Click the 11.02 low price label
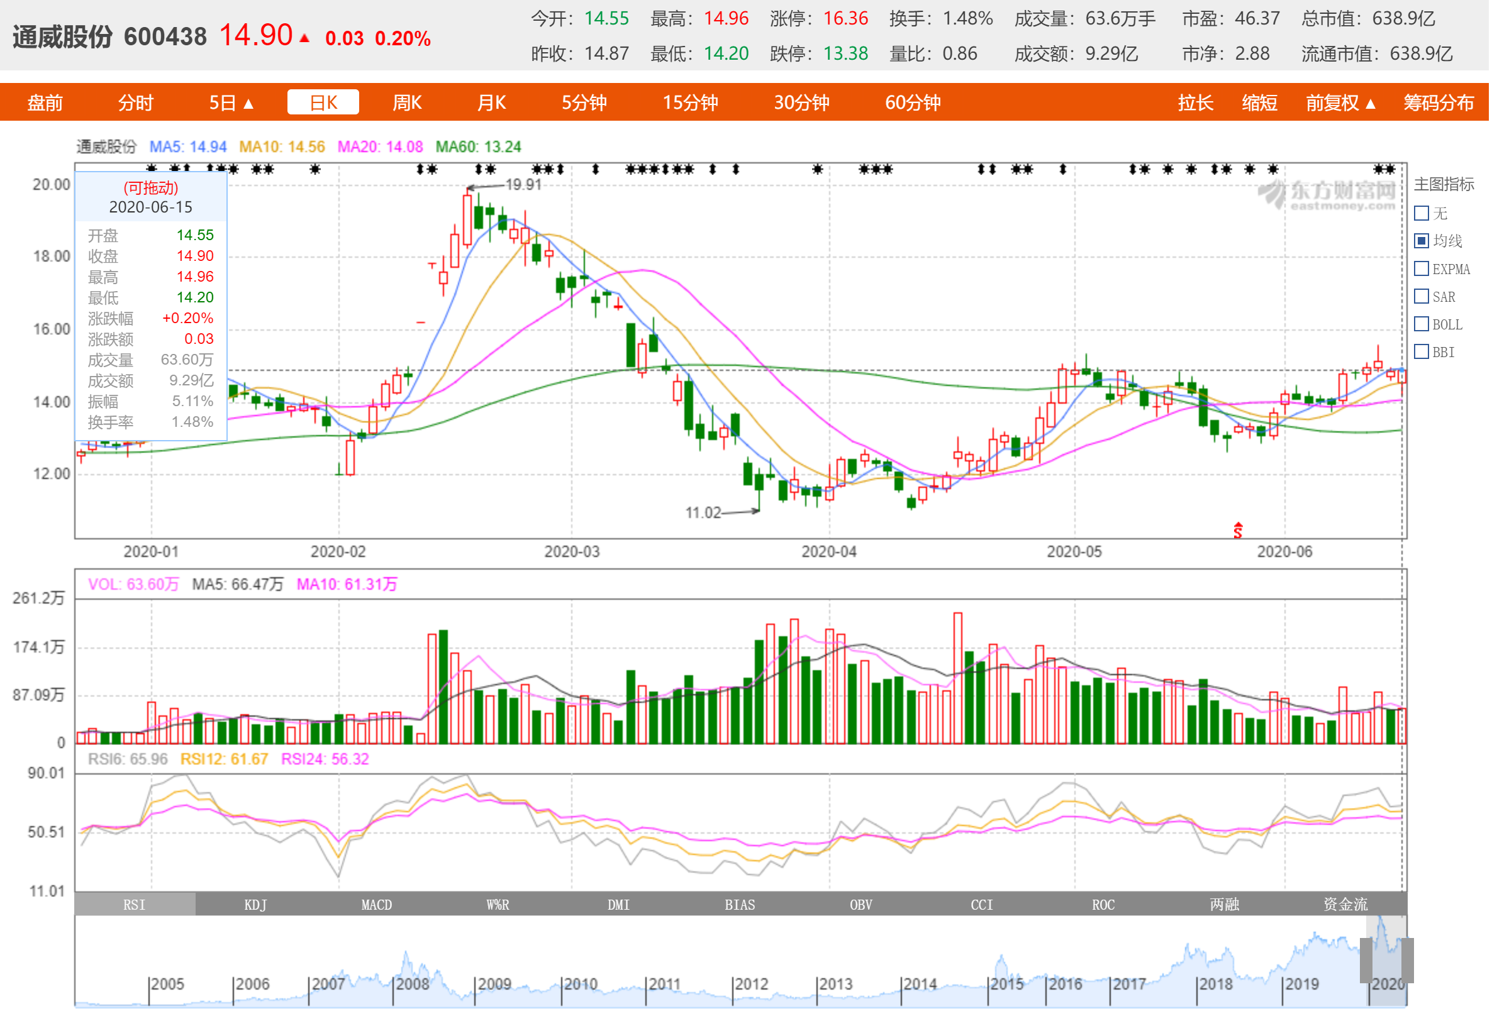 tap(703, 513)
